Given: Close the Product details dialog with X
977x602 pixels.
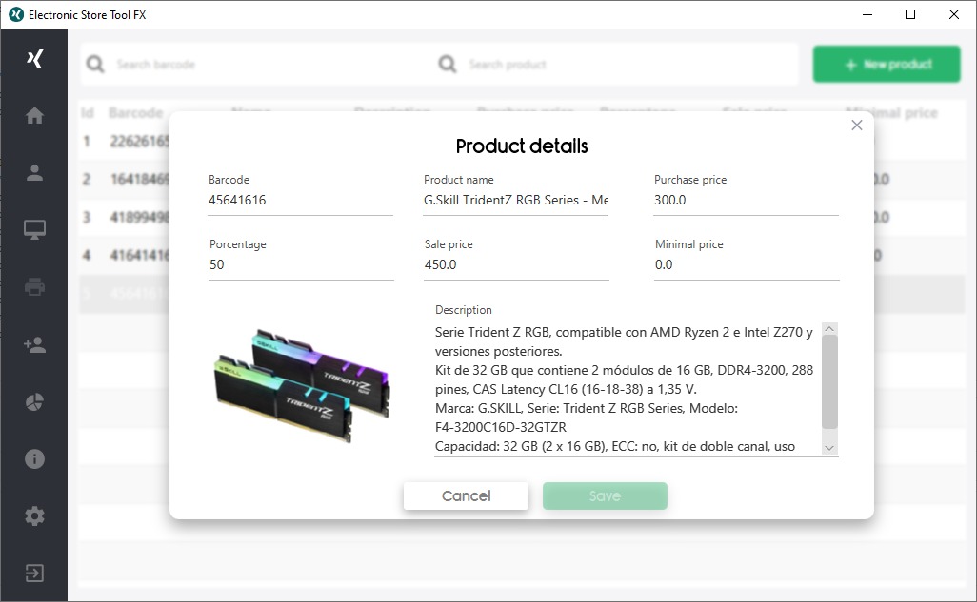Looking at the screenshot, I should tap(857, 126).
